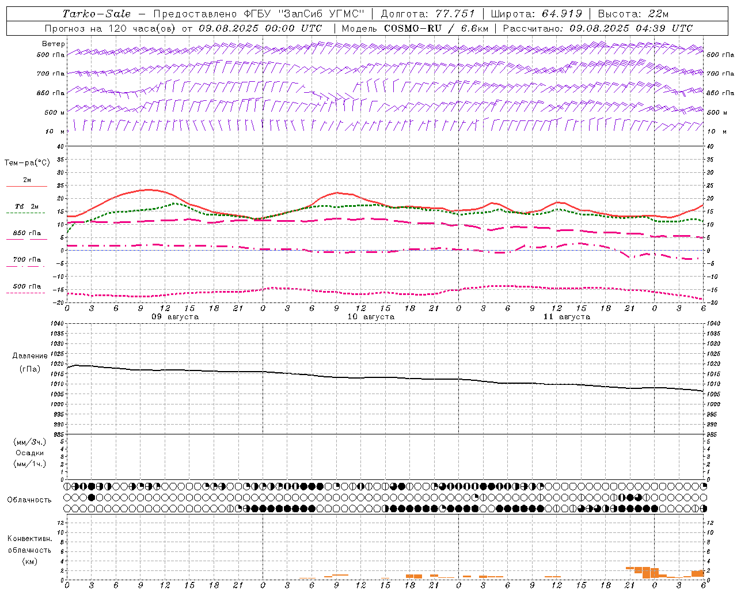
Task: Click the right-side '500 гПа' wind-level label
Action: click(720, 55)
